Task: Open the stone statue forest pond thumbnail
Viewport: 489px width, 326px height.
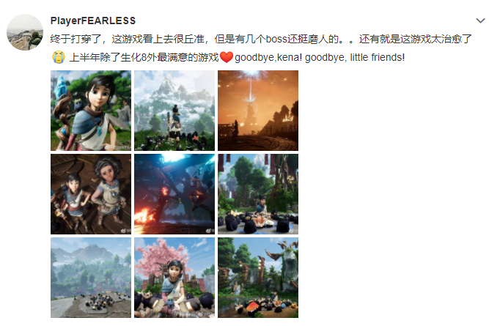Action: tap(258, 278)
